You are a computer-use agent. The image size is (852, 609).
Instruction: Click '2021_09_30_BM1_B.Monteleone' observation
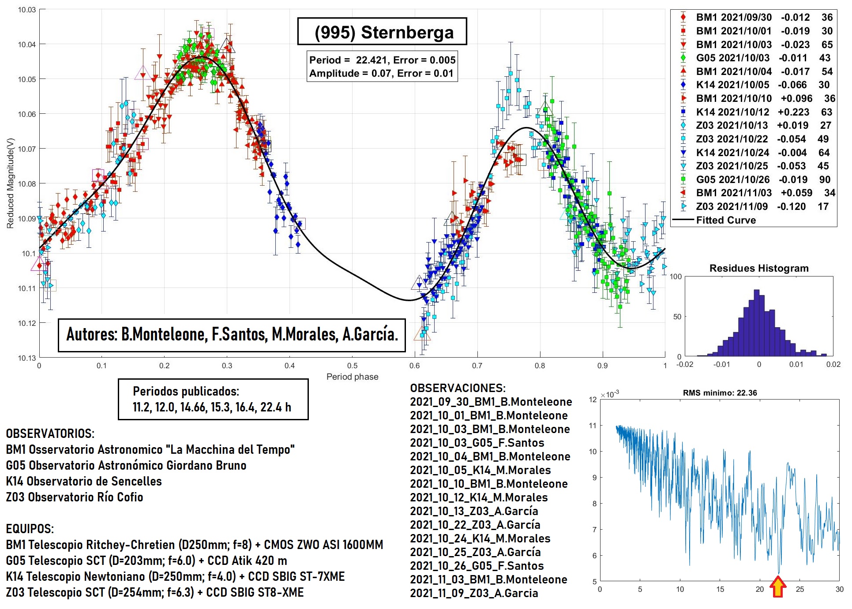coord(491,402)
